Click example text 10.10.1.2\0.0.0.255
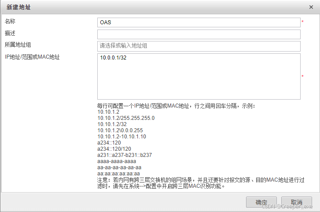 tap(120, 130)
